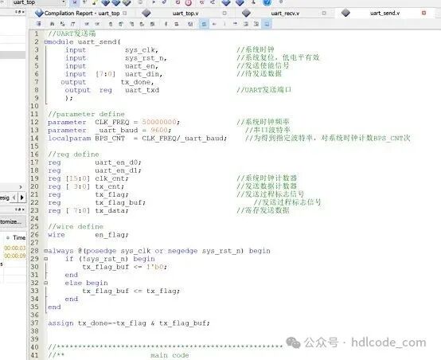Select the uart_send.v tab
Viewport: 441px width, 360px height.
point(384,14)
